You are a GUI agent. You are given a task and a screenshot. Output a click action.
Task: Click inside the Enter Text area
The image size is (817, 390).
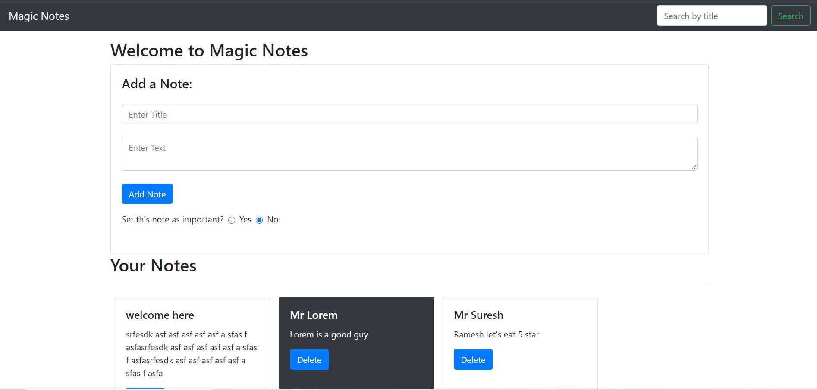coord(409,153)
